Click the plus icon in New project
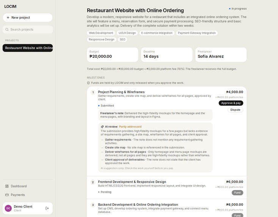This screenshot has height=217, width=278. tap(8, 17)
